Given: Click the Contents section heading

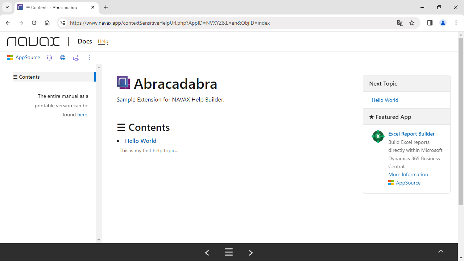Looking at the screenshot, I should point(143,127).
